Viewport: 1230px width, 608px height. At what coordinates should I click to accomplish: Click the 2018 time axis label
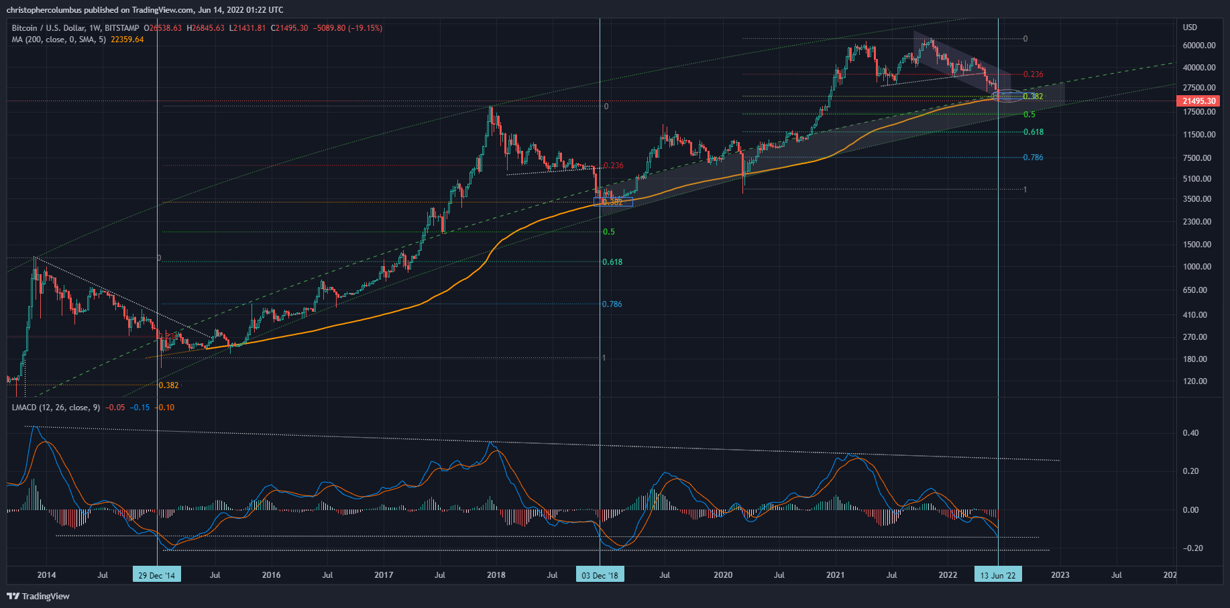pos(496,575)
